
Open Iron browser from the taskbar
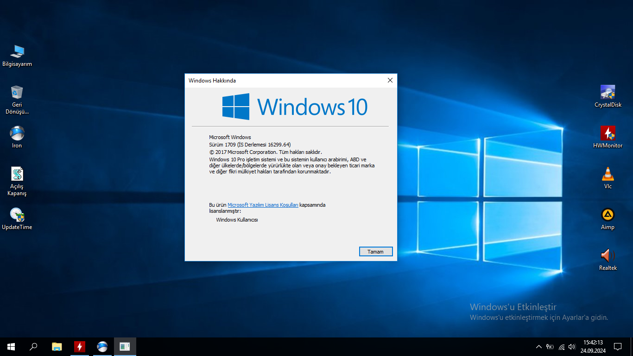pos(102,347)
